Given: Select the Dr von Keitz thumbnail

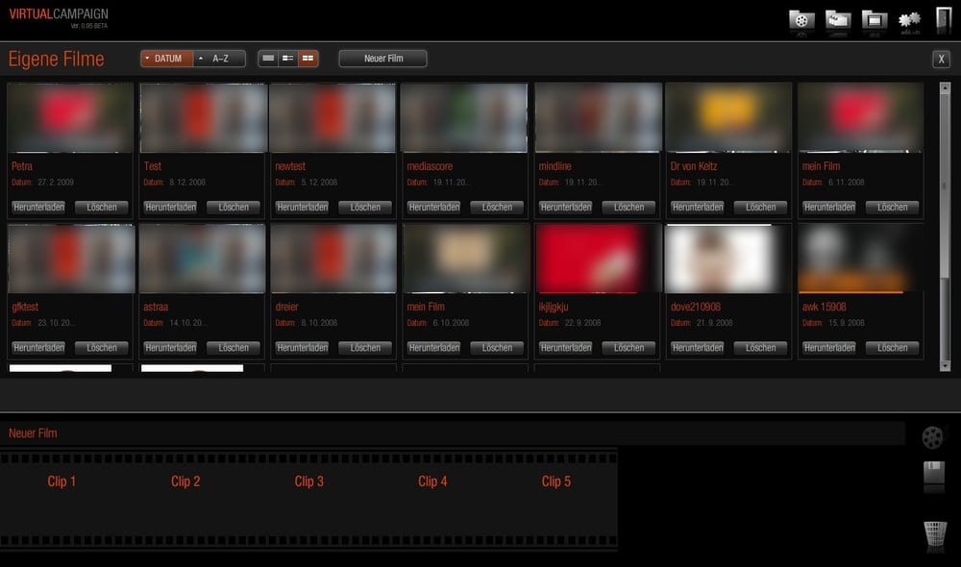Looking at the screenshot, I should click(x=728, y=117).
